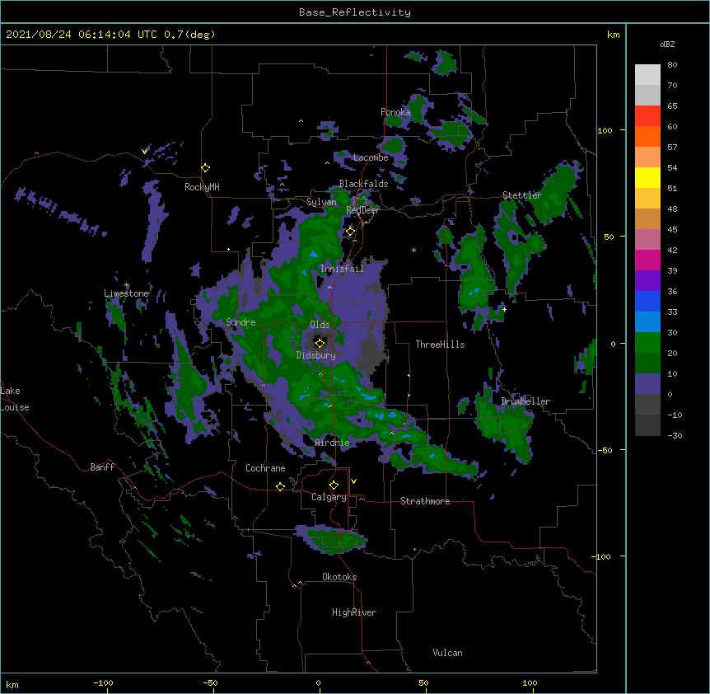The height and width of the screenshot is (694, 710).
Task: Click the orange 57-60 dBZ legend band
Action: tap(647, 136)
